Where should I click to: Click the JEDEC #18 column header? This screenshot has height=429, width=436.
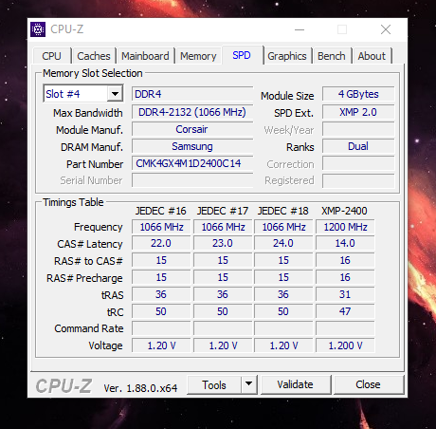[283, 211]
